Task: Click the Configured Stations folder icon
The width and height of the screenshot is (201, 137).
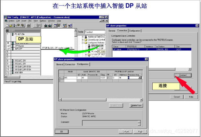Action: point(86,43)
